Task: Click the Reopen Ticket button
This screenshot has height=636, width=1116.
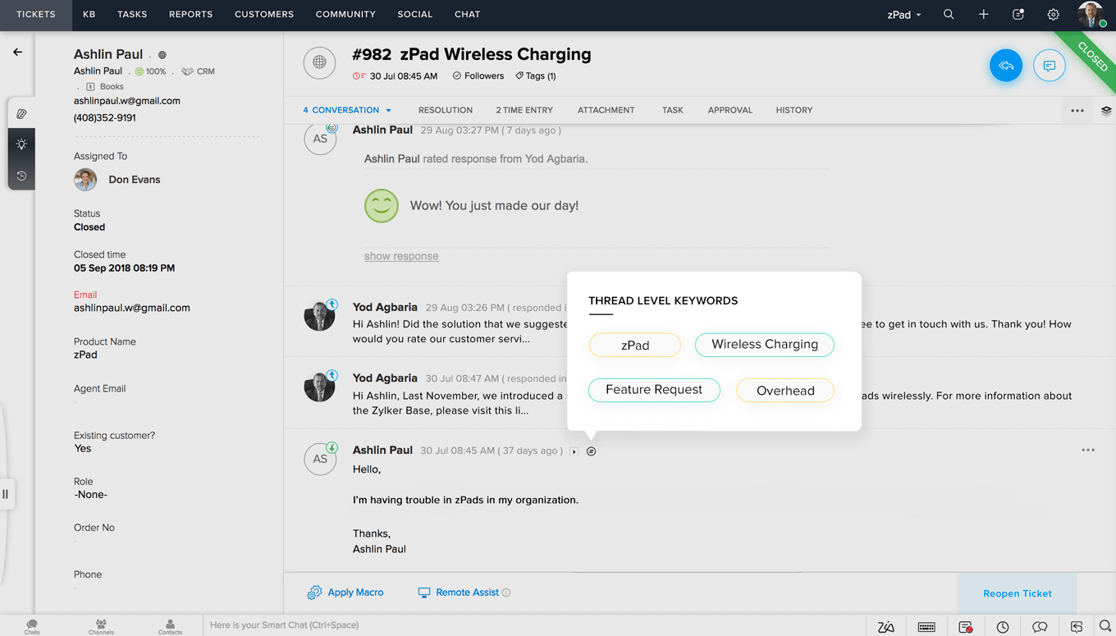Action: pyautogui.click(x=1018, y=593)
